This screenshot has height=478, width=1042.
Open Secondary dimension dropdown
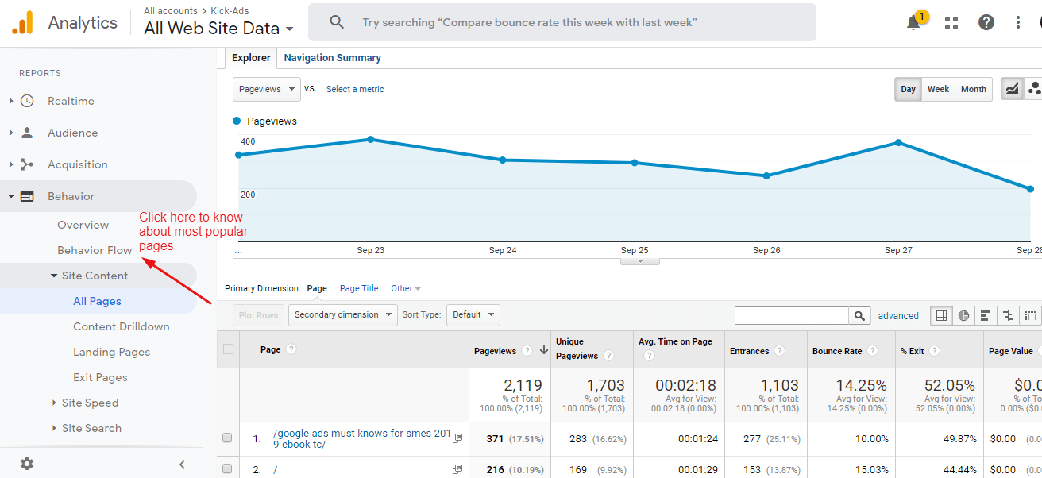342,314
